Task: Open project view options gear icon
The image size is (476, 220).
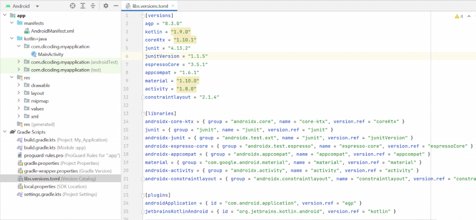Action: tap(106, 6)
